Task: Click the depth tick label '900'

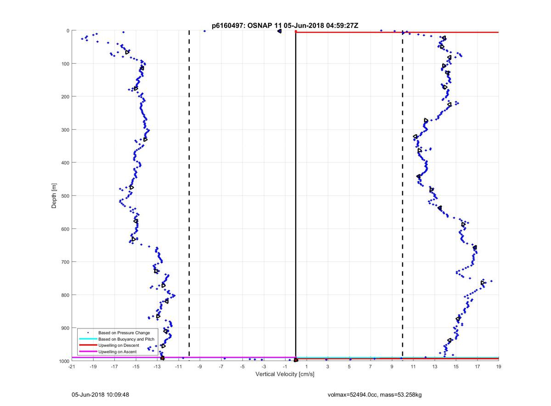Action: 65,328
